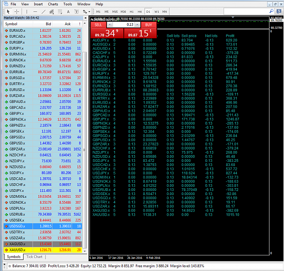Click the Arrows objects tool icon
The image size is (284, 271).
(85, 12)
